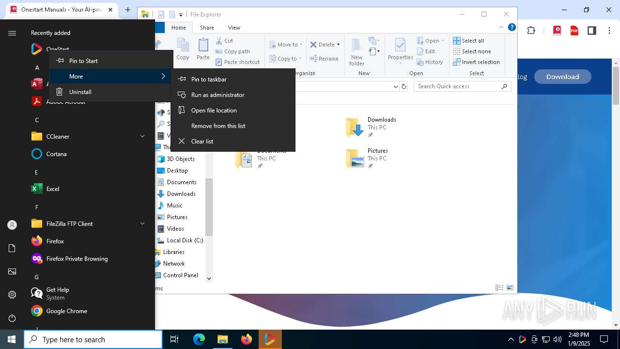Open the address bar history dropdown
This screenshot has height=349, width=620.
[395, 86]
